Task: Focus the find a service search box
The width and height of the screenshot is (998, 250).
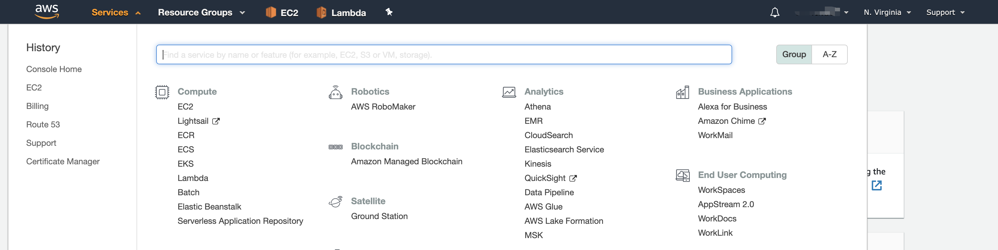Action: [x=444, y=54]
